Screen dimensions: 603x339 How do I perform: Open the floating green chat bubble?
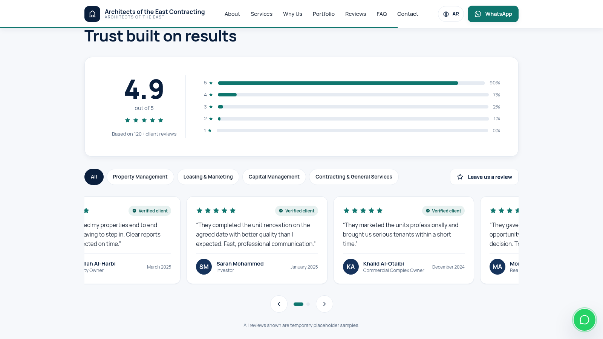(584, 320)
